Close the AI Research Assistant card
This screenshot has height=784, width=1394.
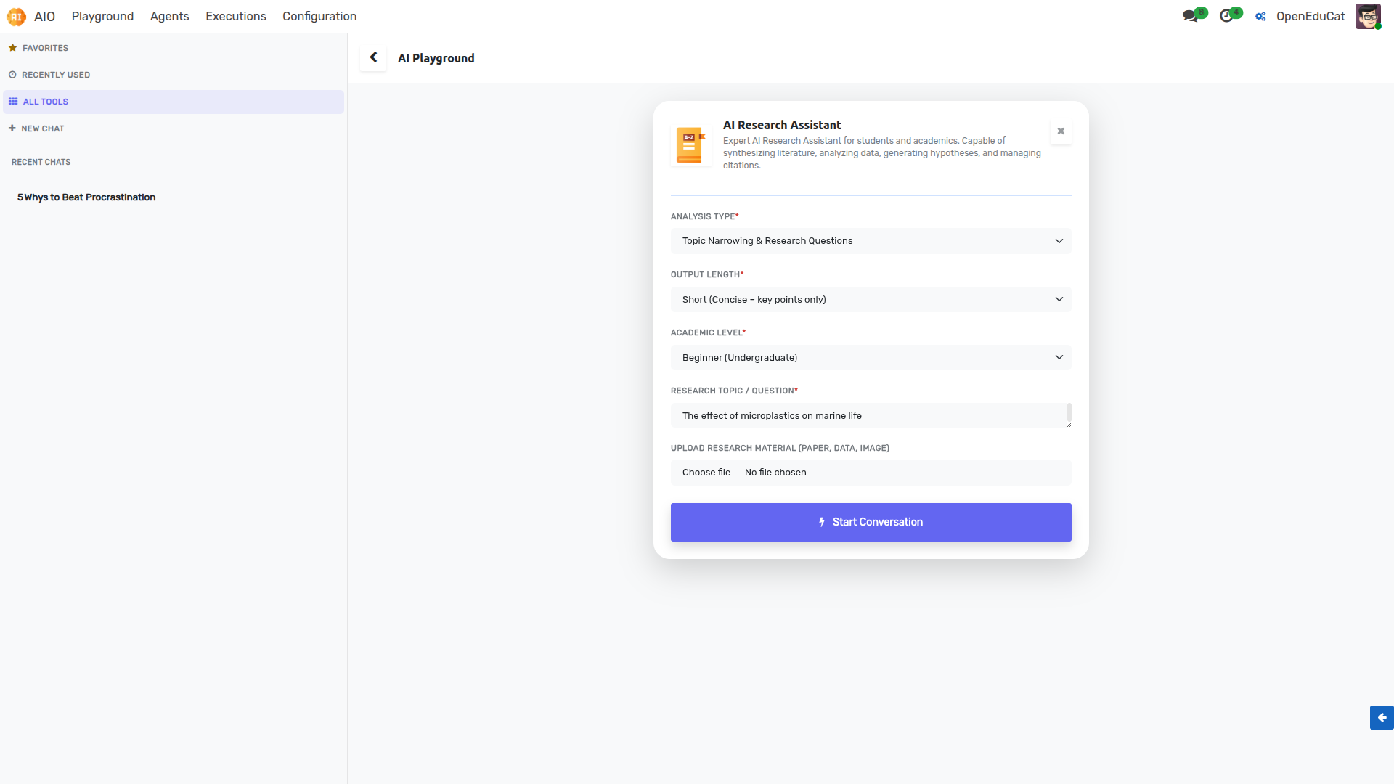1061,131
